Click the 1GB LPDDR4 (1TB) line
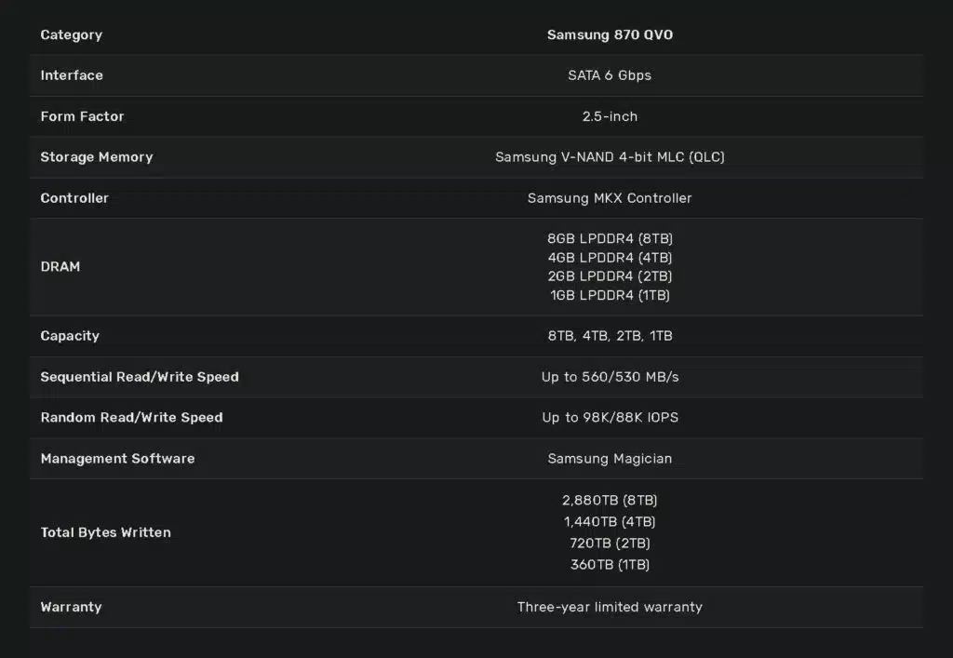This screenshot has height=658, width=953. tap(610, 295)
